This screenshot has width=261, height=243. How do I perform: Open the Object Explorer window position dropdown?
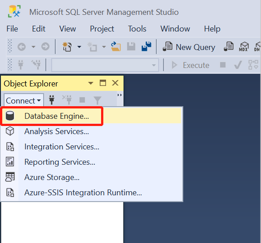[91, 83]
